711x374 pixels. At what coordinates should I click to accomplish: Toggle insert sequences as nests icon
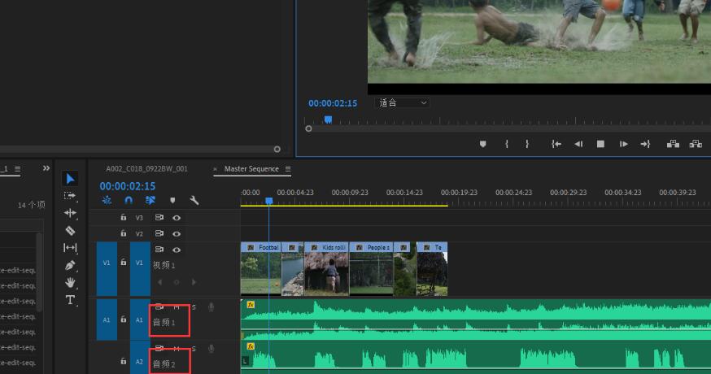click(x=107, y=200)
